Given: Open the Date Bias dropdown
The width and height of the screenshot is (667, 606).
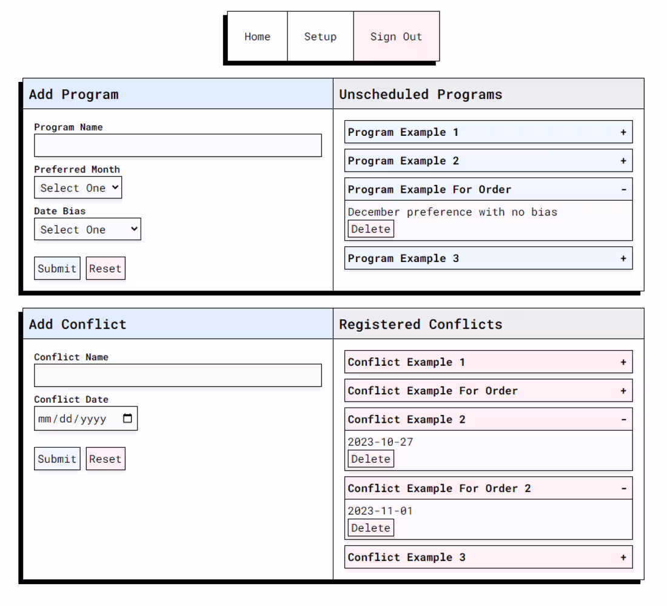Looking at the screenshot, I should 87,229.
